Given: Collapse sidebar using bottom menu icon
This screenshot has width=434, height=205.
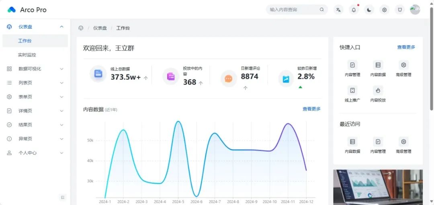Looking at the screenshot, I should coord(63,197).
